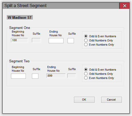This screenshot has height=116, width=132.
Task: Click Segment One ending suffix field
Action: [x=71, y=41]
